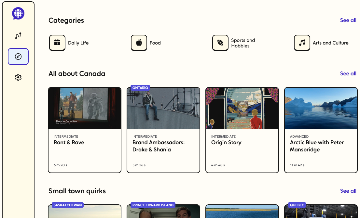360x218 pixels.
Task: Open the Food category label
Action: coord(155,43)
